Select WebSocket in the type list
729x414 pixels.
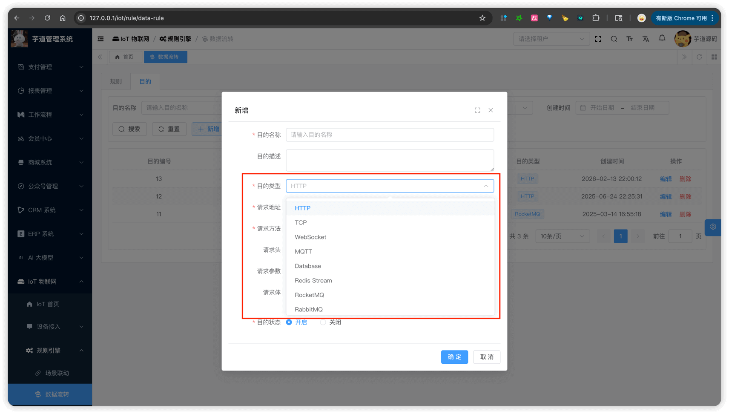coord(310,237)
